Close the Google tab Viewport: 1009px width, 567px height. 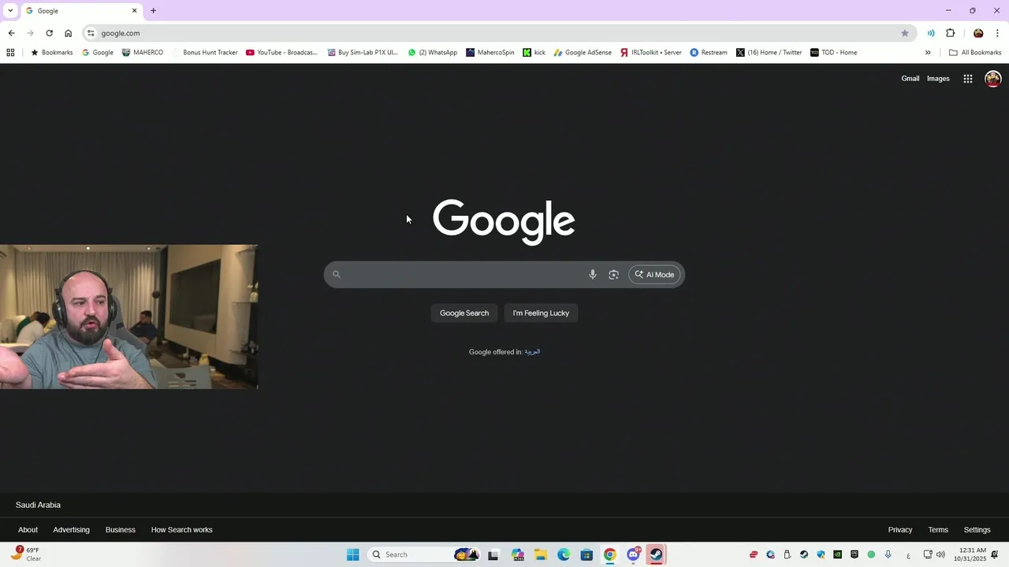(134, 11)
